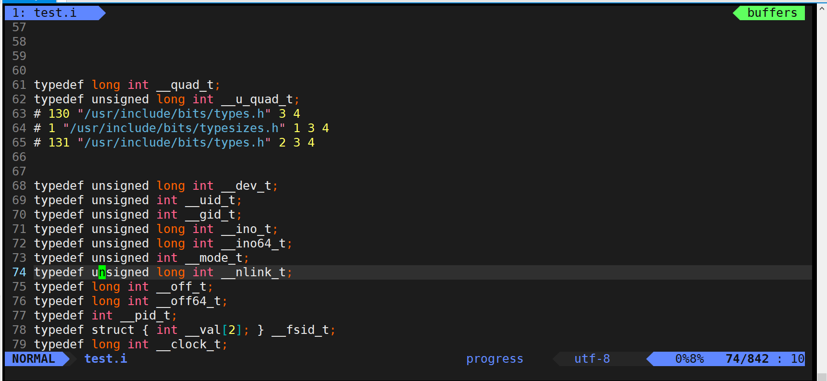Click the '0%8%' percentage in status line

[x=690, y=359]
